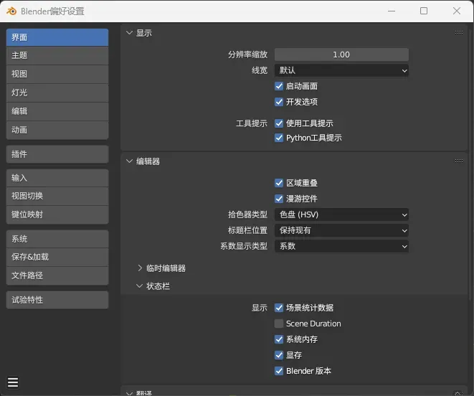The image size is (474, 396).
Task: Open 系数显示类型 dropdown
Action: (x=341, y=246)
